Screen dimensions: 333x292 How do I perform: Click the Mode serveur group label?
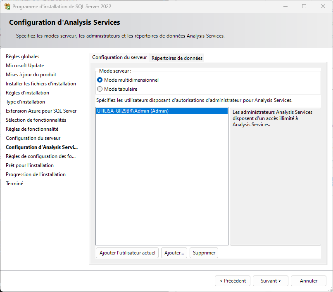(115, 71)
